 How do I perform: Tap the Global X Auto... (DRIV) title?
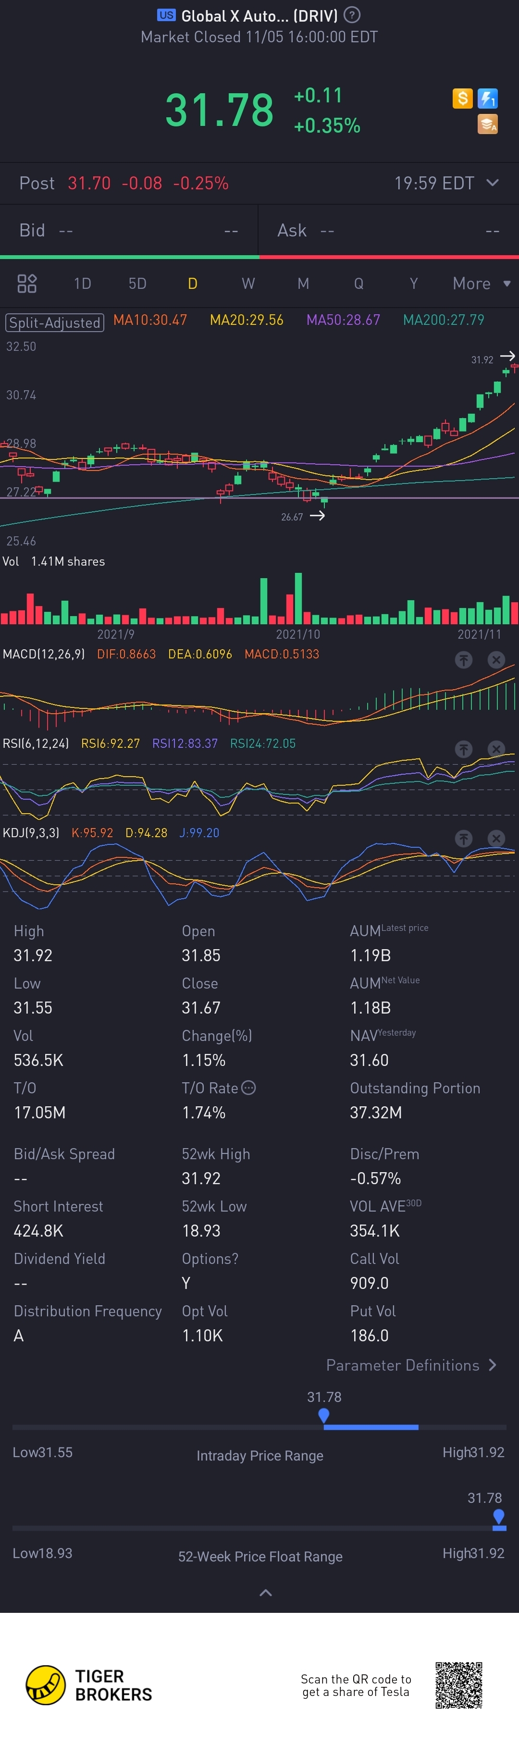259,15
